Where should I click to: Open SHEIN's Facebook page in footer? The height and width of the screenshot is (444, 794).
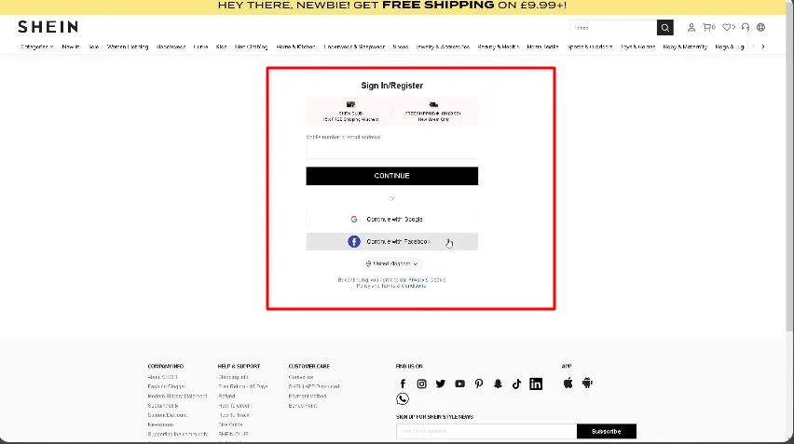tap(403, 383)
